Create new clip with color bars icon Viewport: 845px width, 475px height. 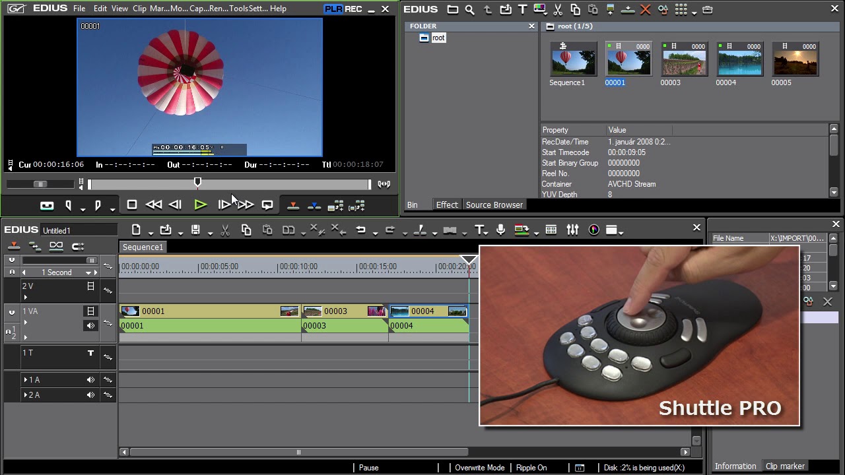[x=540, y=9]
